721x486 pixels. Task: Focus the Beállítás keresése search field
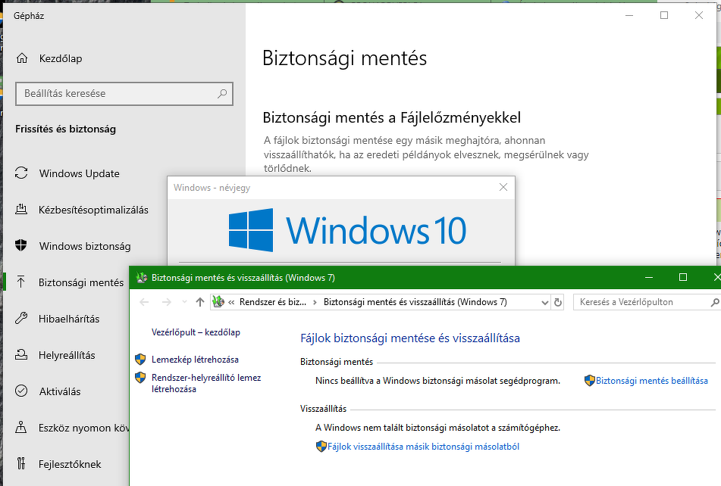(124, 94)
